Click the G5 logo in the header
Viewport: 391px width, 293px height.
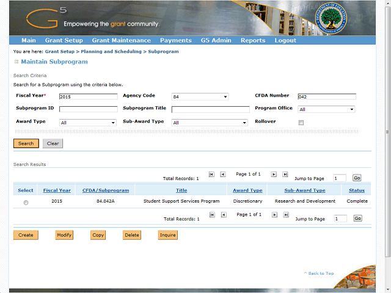coord(46,18)
